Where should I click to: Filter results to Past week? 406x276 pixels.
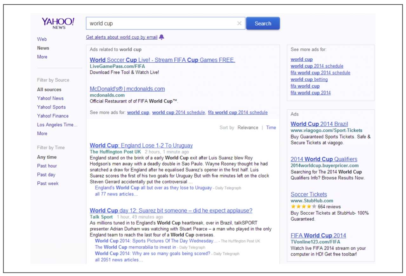pyautogui.click(x=48, y=183)
